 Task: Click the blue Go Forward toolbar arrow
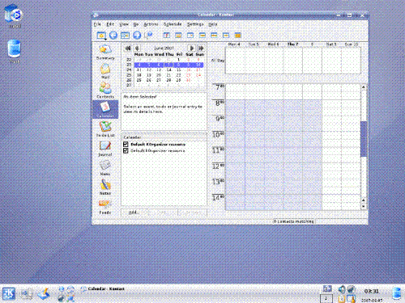tap(137, 35)
